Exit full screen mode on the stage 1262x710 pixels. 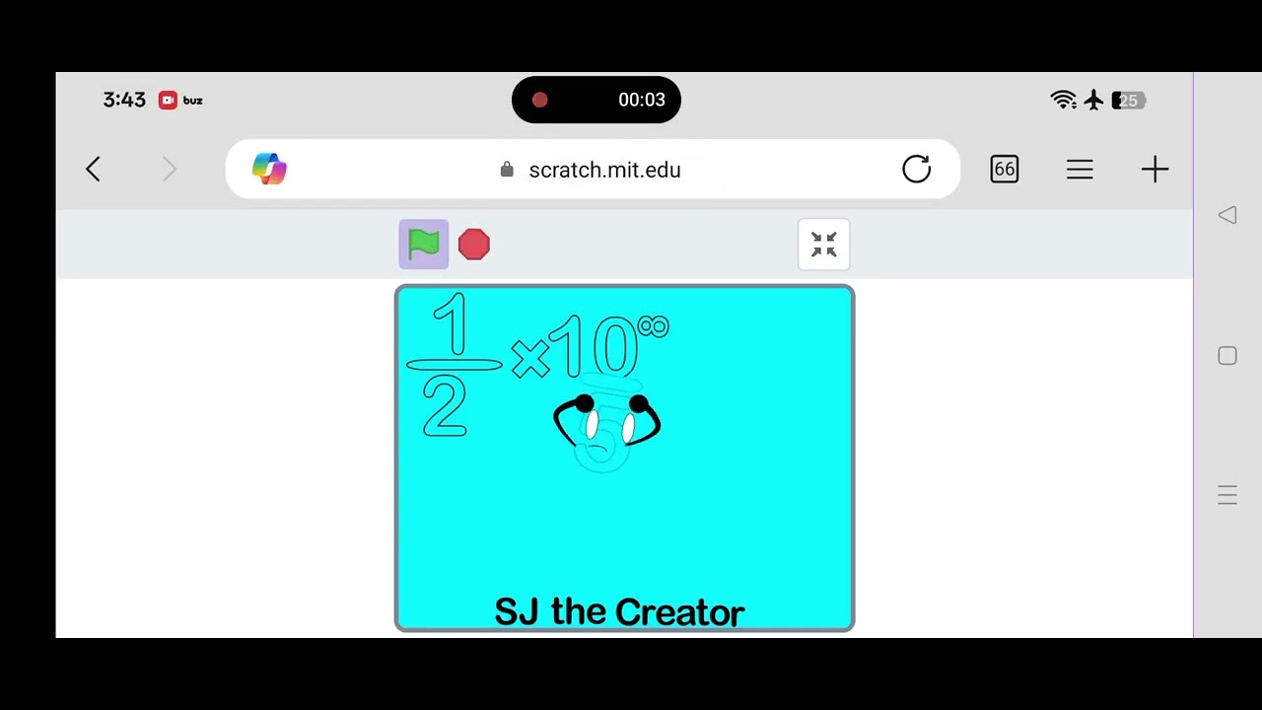(824, 245)
